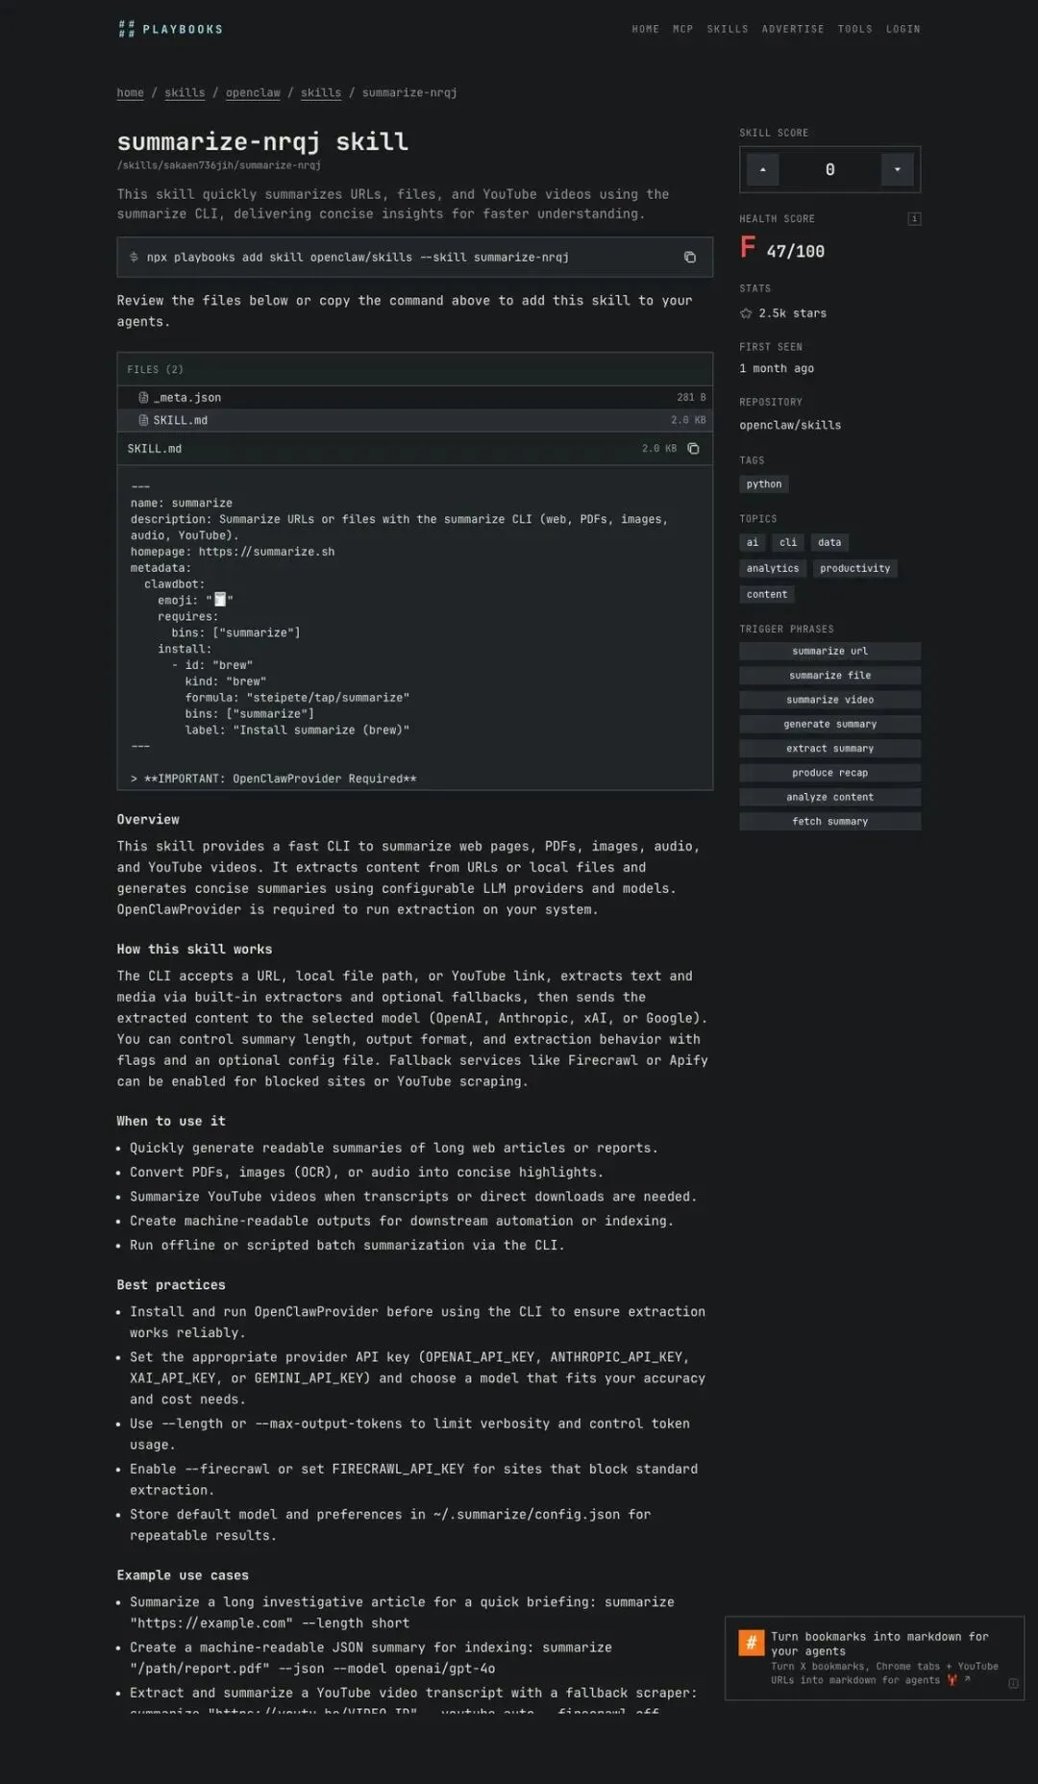This screenshot has height=1784, width=1038.
Task: Click the Playbooks logo icon
Action: click(126, 29)
